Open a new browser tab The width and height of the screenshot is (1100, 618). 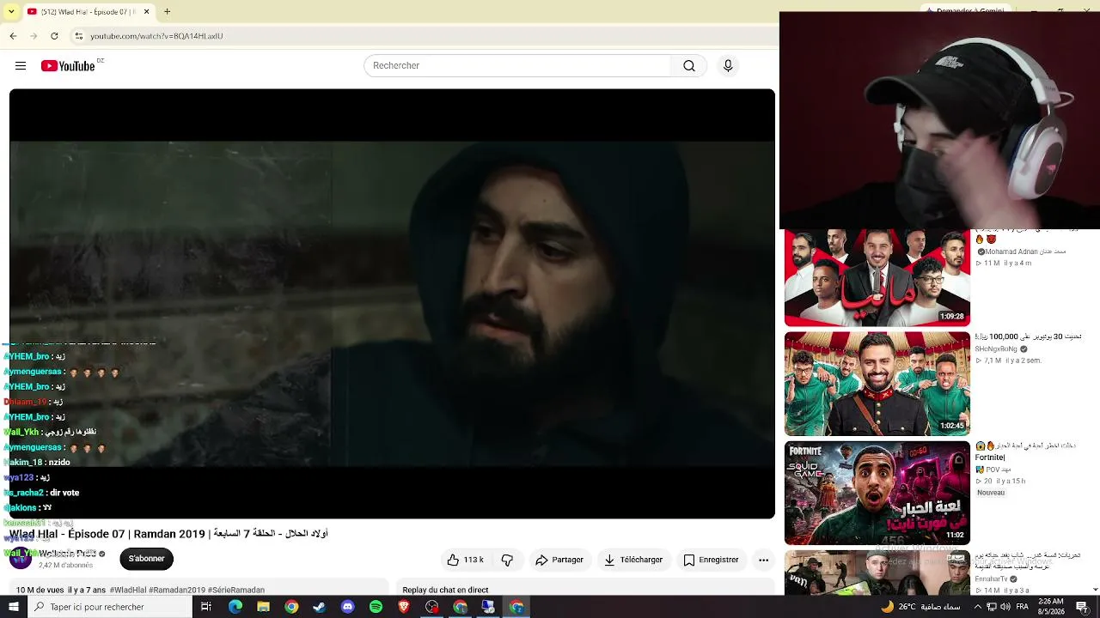click(x=168, y=12)
